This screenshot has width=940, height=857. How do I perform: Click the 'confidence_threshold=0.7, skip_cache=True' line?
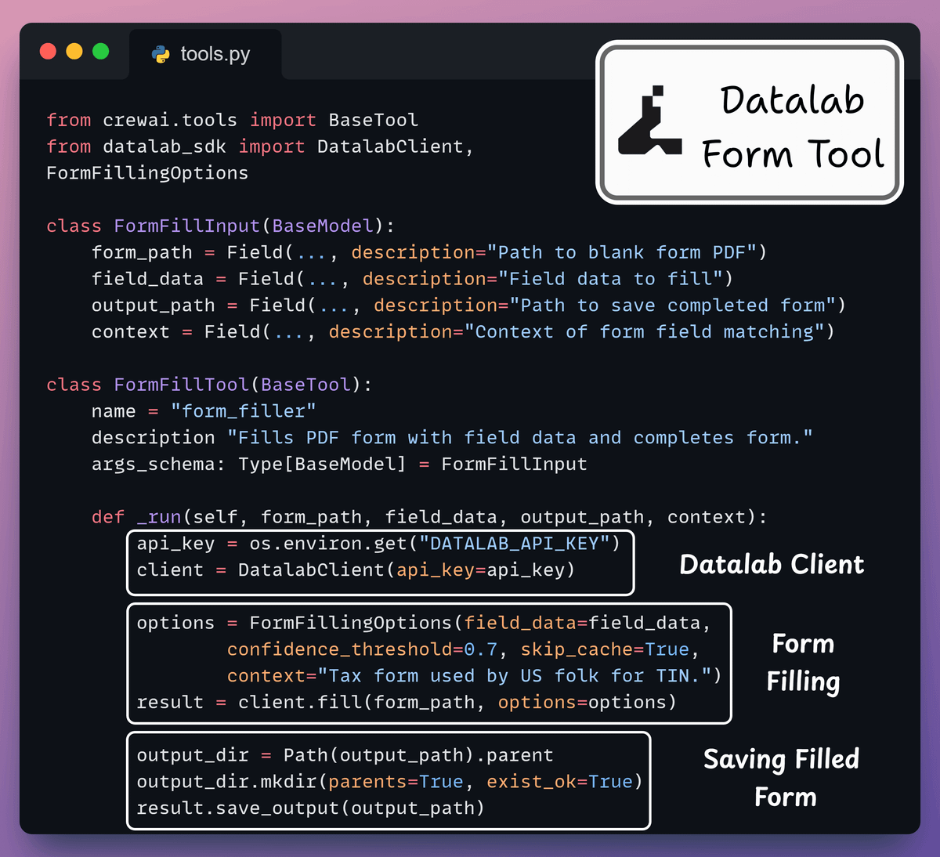[x=463, y=649]
